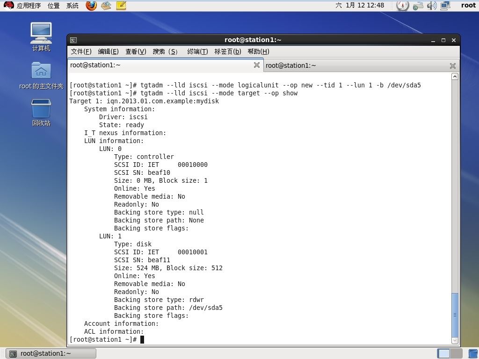Click the 'SCSI SN: beaf10' line

[x=142, y=172]
